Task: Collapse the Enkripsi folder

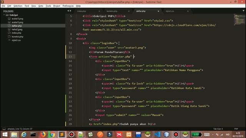Action: tap(4, 15)
